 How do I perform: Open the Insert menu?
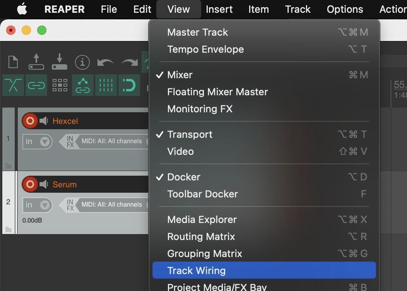tap(219, 9)
